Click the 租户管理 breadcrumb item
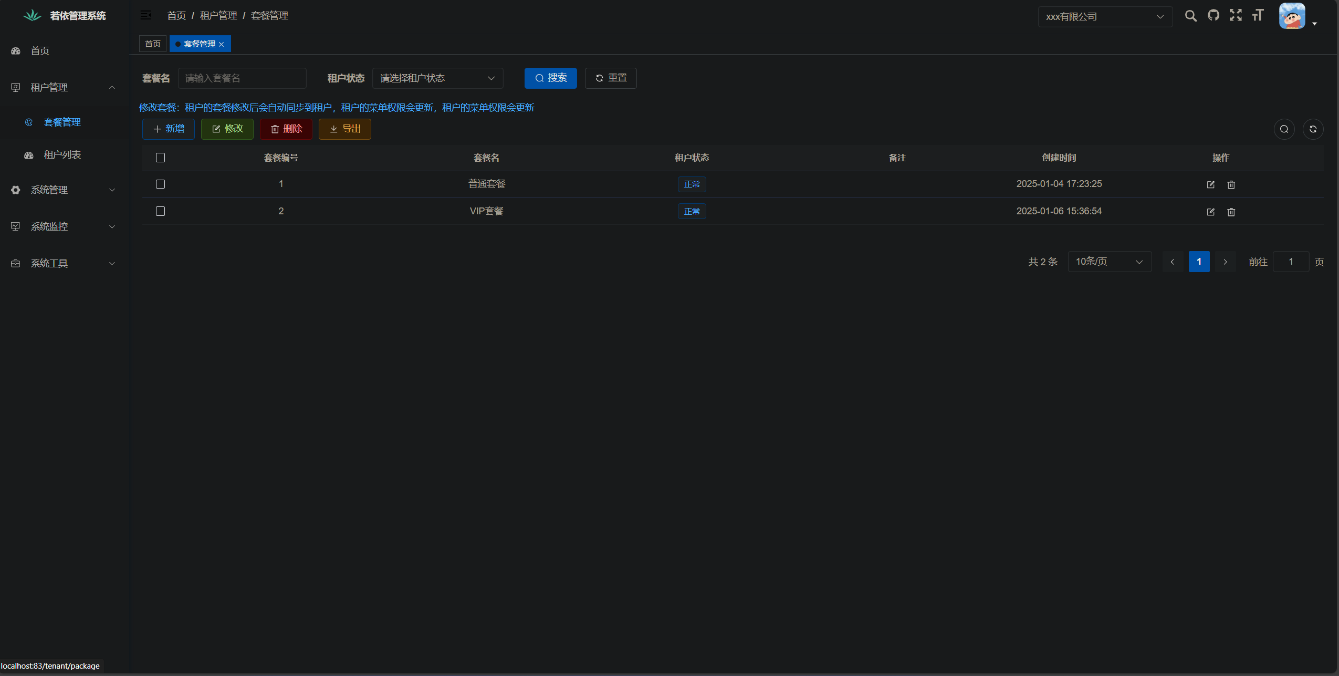Screen dimensions: 1339x676 (x=218, y=16)
